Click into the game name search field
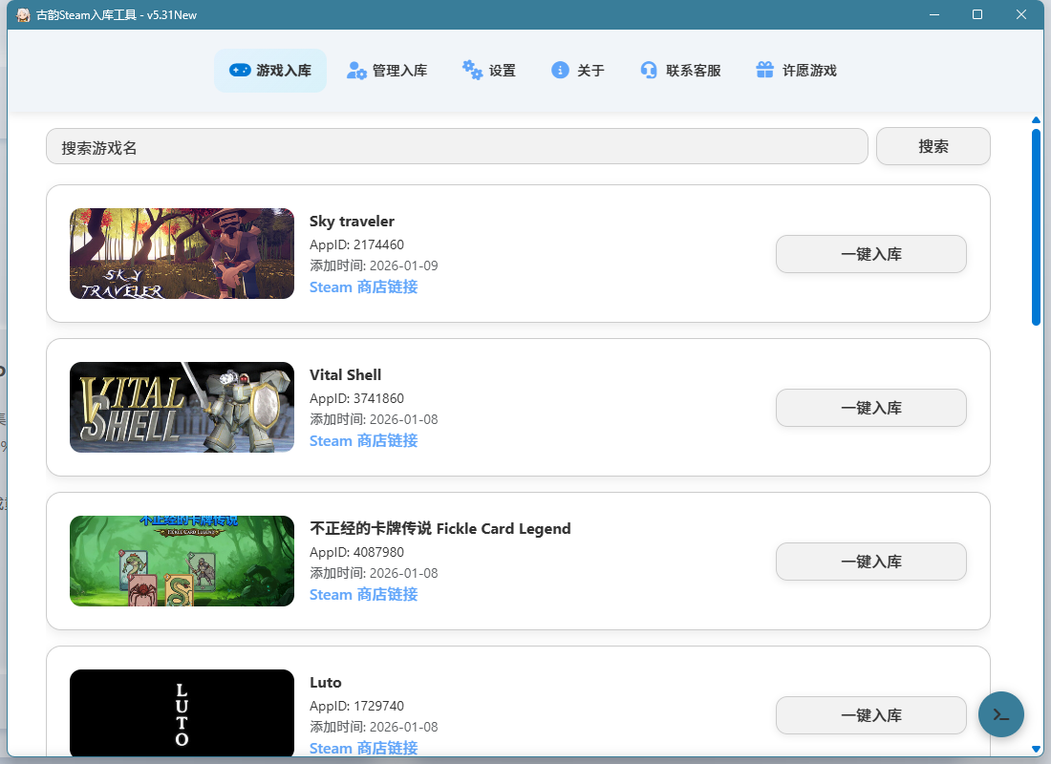1051x764 pixels. [x=456, y=145]
